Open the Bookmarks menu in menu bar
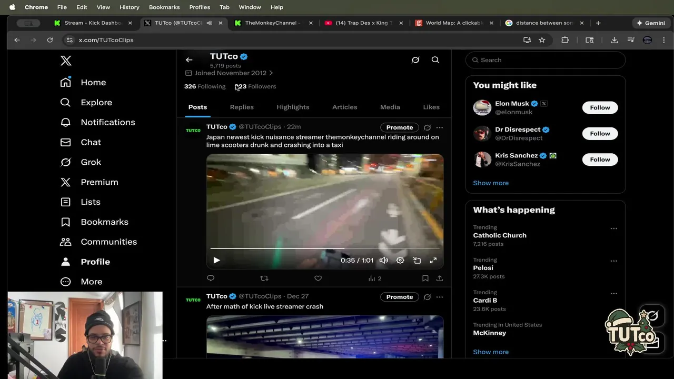The height and width of the screenshot is (379, 674). click(164, 7)
